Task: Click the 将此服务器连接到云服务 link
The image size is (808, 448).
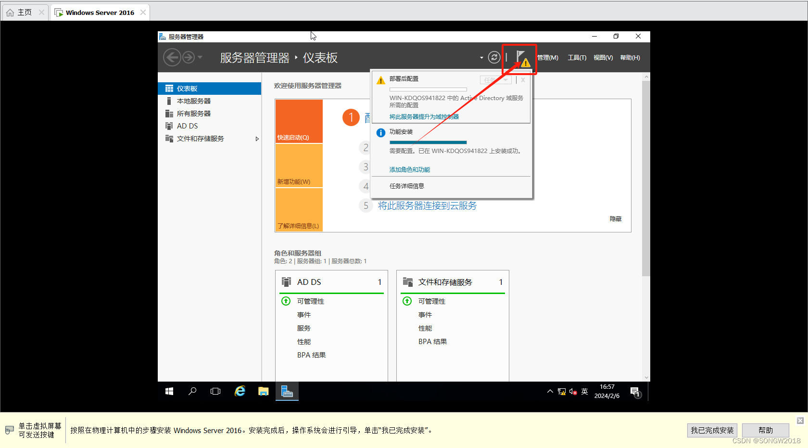Action: coord(427,205)
